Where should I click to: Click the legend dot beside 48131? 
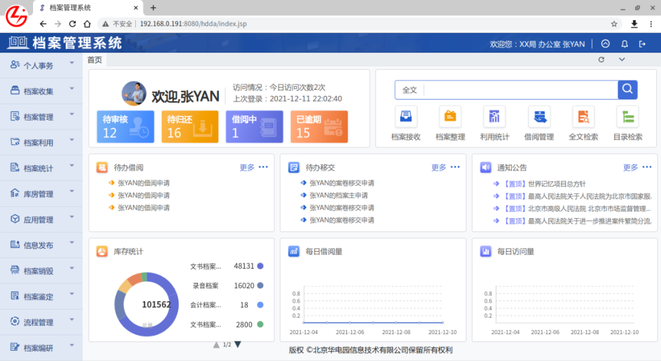click(261, 266)
